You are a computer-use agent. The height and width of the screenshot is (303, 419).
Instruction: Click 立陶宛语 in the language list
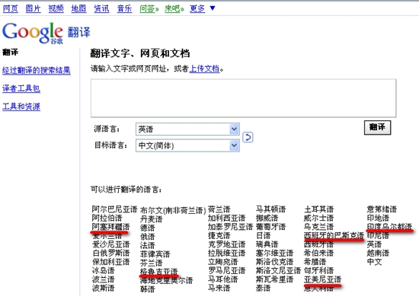tap(223, 262)
